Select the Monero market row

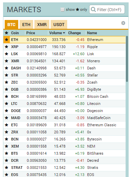pyautogui.click(x=64, y=61)
